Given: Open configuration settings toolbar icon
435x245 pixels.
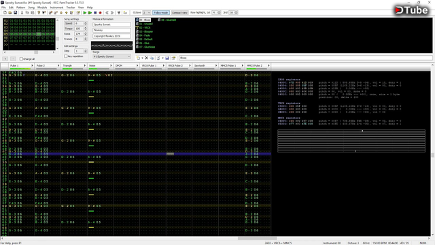Looking at the screenshot, I should (x=119, y=13).
